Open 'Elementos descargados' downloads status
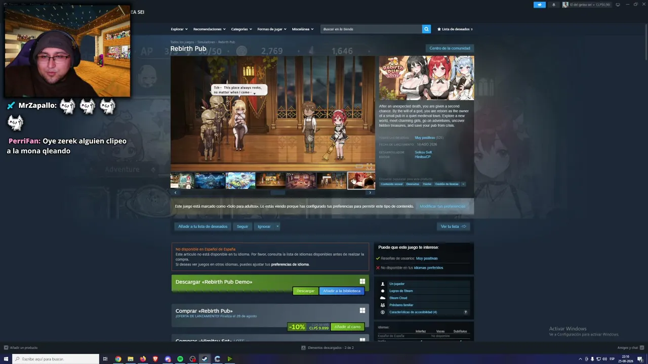Image resolution: width=648 pixels, height=364 pixels. (x=328, y=348)
